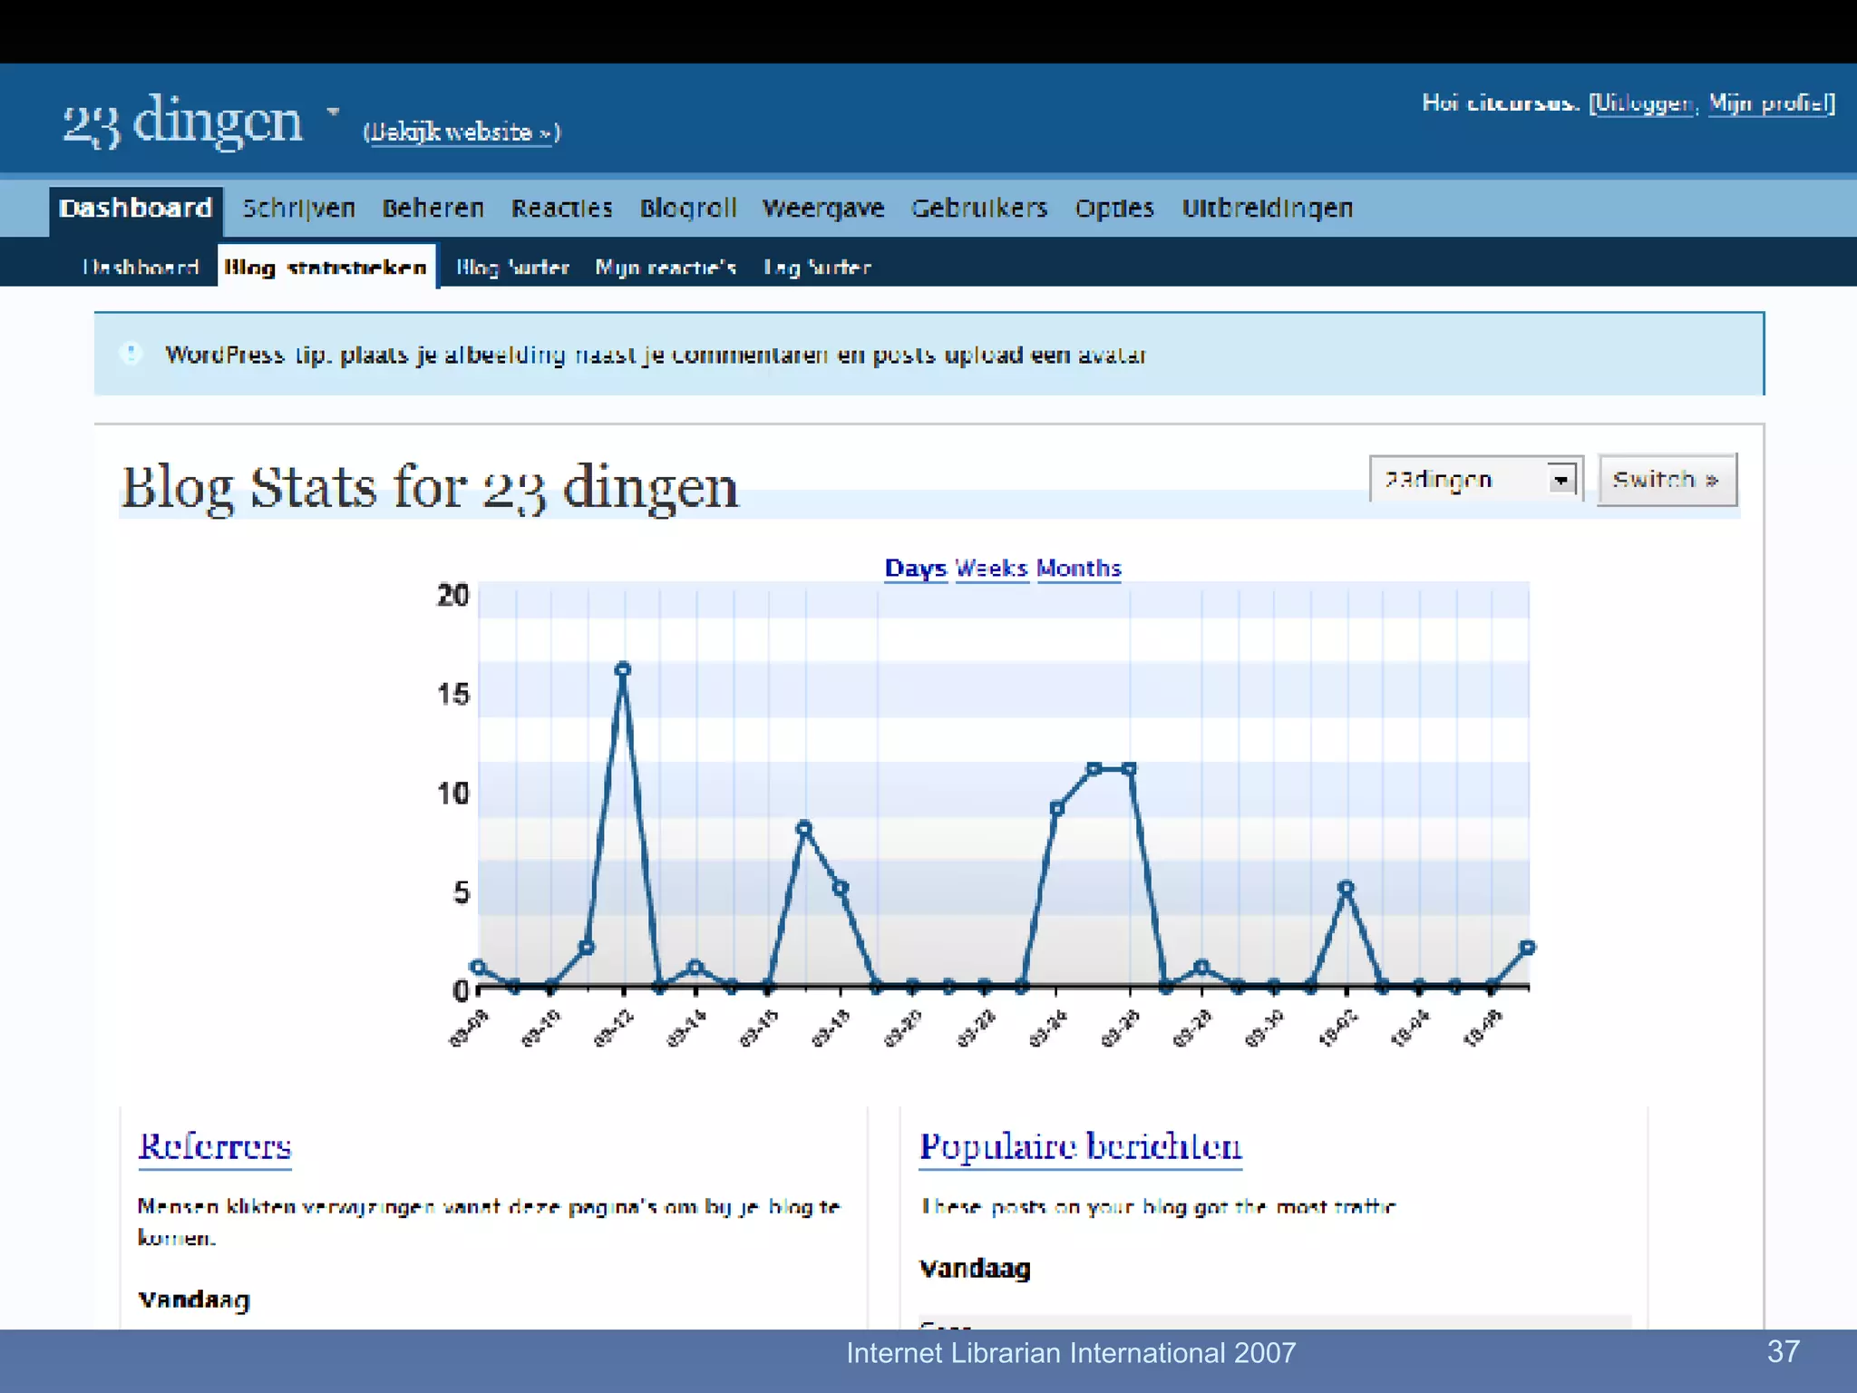This screenshot has height=1393, width=1857.
Task: Select the Weergave menu tab
Action: (x=822, y=209)
